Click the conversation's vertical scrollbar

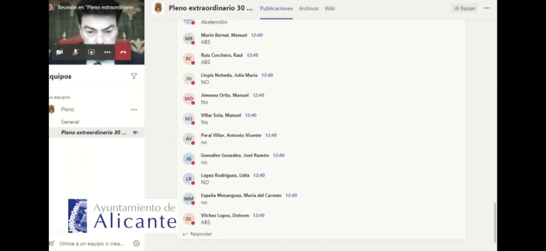(x=495, y=222)
